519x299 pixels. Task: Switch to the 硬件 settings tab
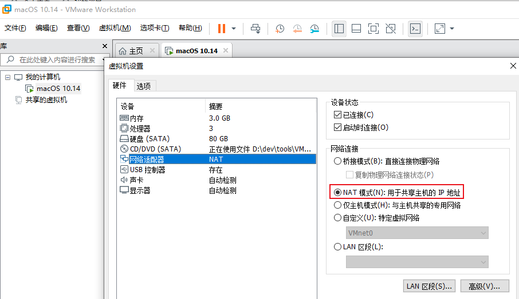click(120, 86)
